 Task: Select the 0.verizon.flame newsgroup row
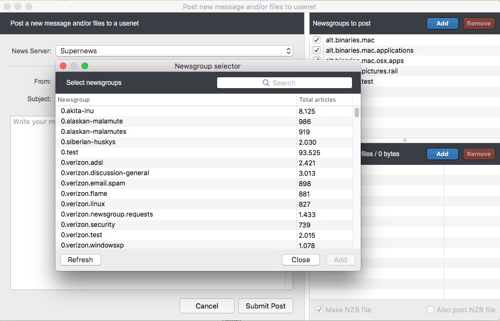click(x=204, y=194)
